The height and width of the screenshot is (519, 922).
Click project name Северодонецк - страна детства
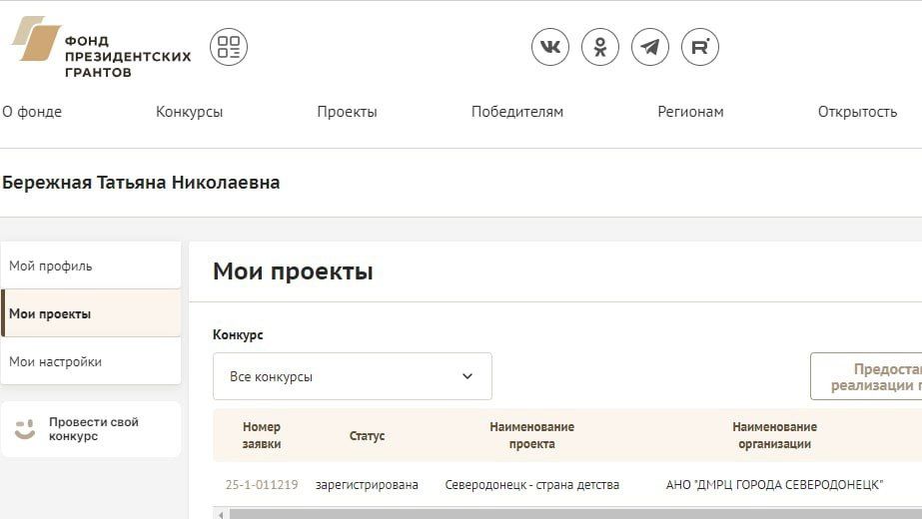(x=532, y=485)
